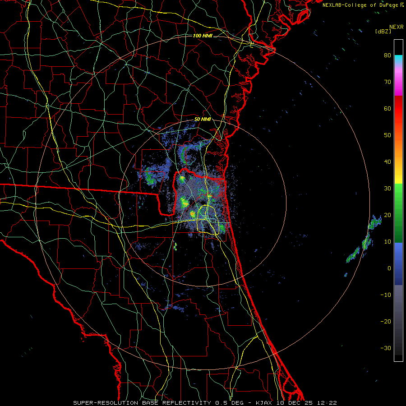Select the 100 NMI range ring label

coord(203,36)
